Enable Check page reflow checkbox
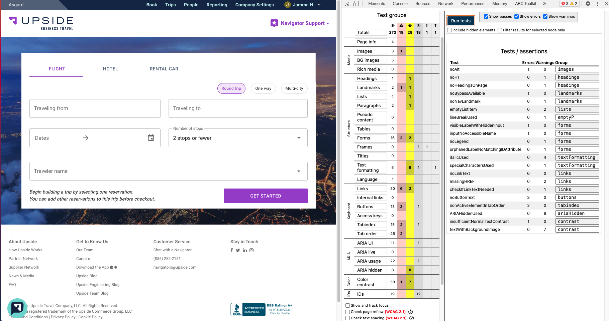This screenshot has height=321, width=609. coord(348,312)
